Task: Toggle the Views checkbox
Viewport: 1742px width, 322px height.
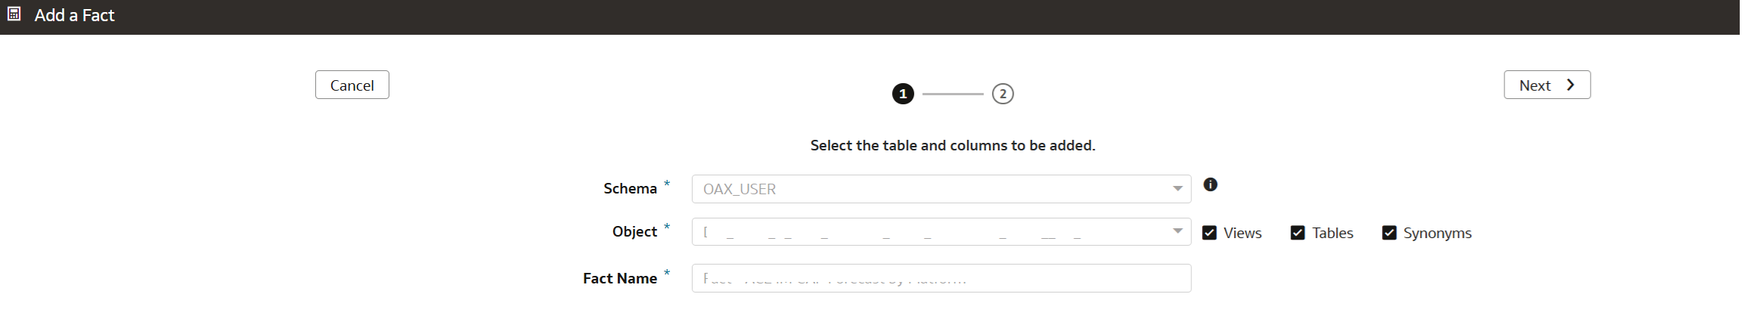Action: pyautogui.click(x=1210, y=233)
